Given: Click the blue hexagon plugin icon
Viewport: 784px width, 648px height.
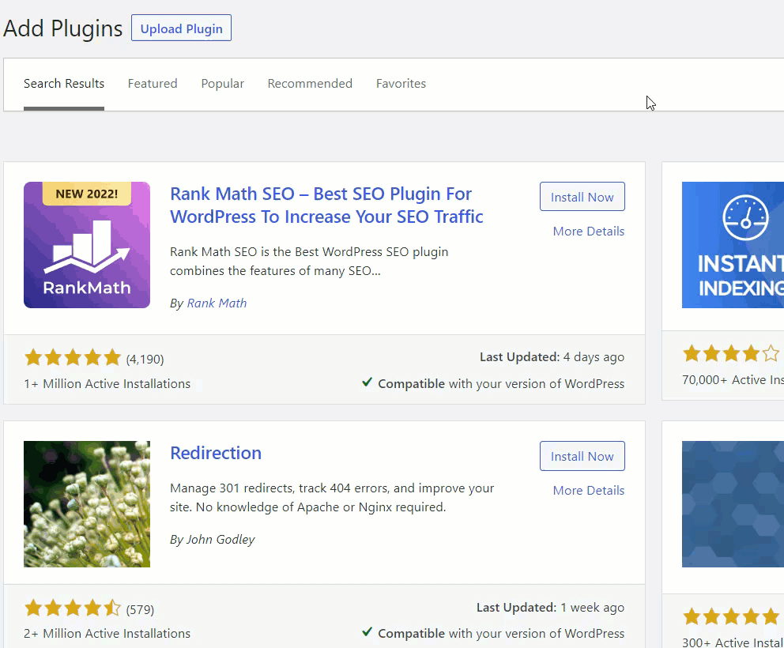Looking at the screenshot, I should (x=733, y=504).
